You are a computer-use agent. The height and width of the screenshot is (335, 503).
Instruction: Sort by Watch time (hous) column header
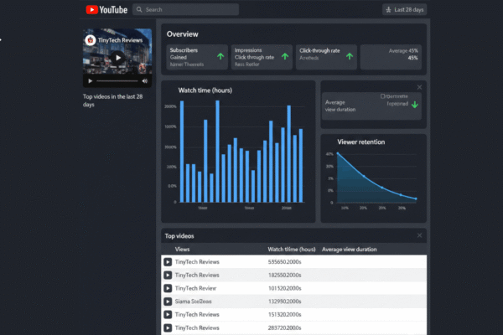tap(292, 250)
